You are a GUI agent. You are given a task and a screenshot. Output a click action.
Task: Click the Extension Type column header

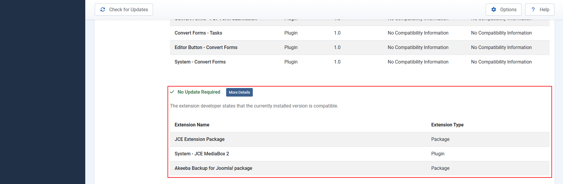[x=447, y=125]
